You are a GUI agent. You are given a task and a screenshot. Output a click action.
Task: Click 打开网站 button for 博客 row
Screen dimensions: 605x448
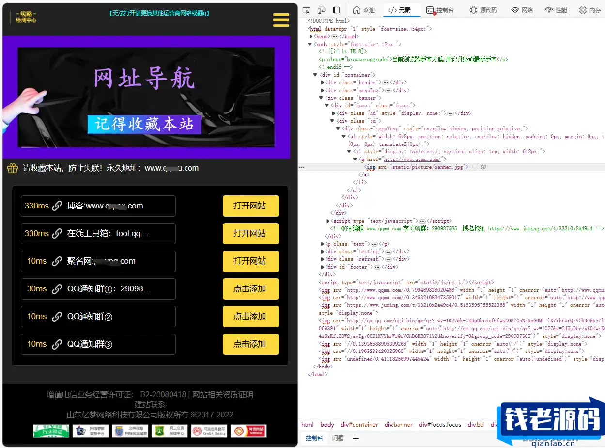pyautogui.click(x=251, y=206)
